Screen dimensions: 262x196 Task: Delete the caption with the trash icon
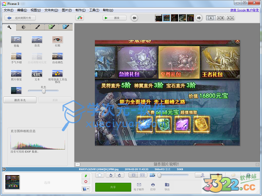click(257, 165)
